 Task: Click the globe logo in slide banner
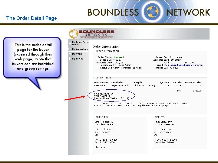point(153,12)
